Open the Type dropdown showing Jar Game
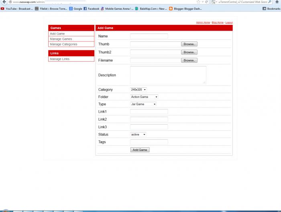 143,104
